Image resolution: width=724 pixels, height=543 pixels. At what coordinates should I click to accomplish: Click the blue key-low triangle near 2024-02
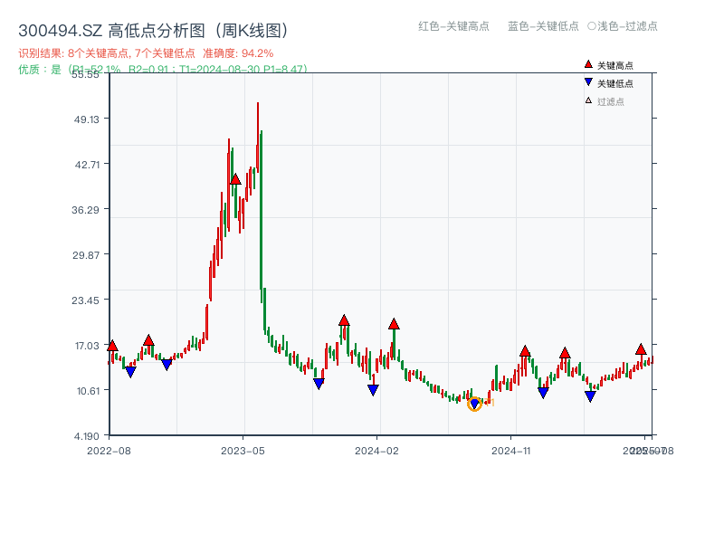(x=372, y=388)
